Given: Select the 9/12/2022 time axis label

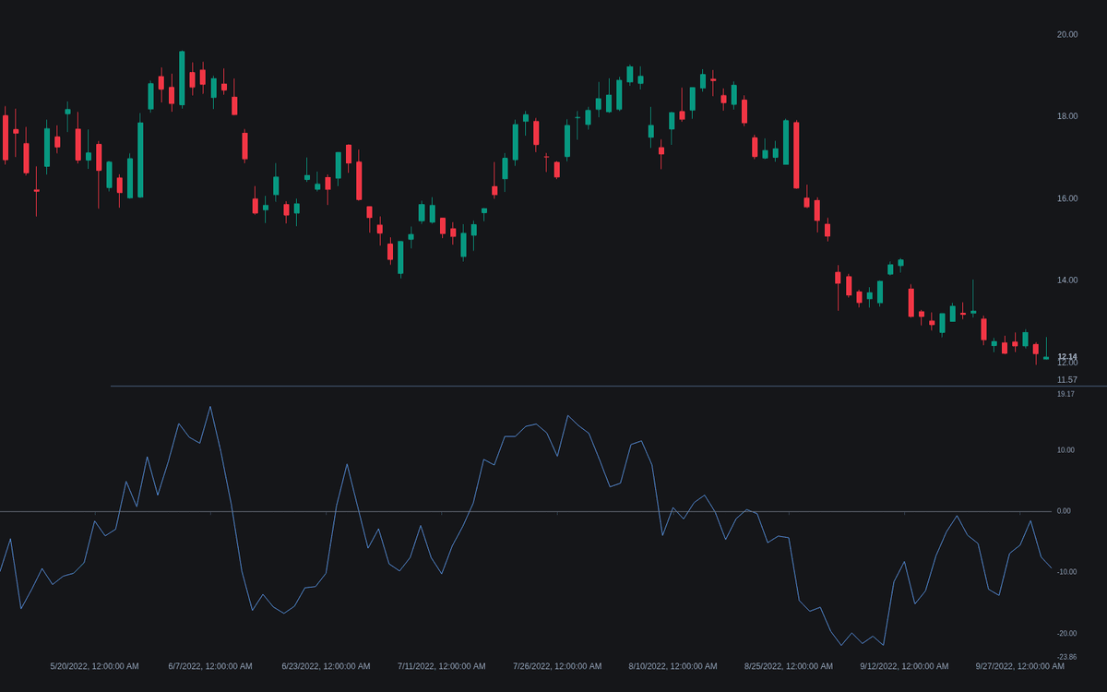Looking at the screenshot, I should 904,666.
